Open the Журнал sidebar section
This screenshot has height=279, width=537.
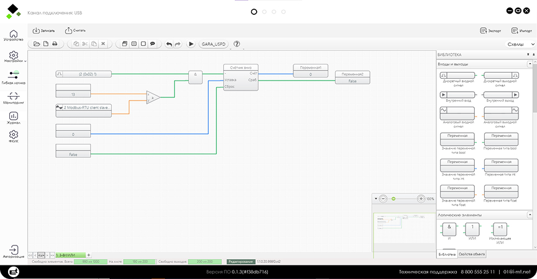[14, 118]
